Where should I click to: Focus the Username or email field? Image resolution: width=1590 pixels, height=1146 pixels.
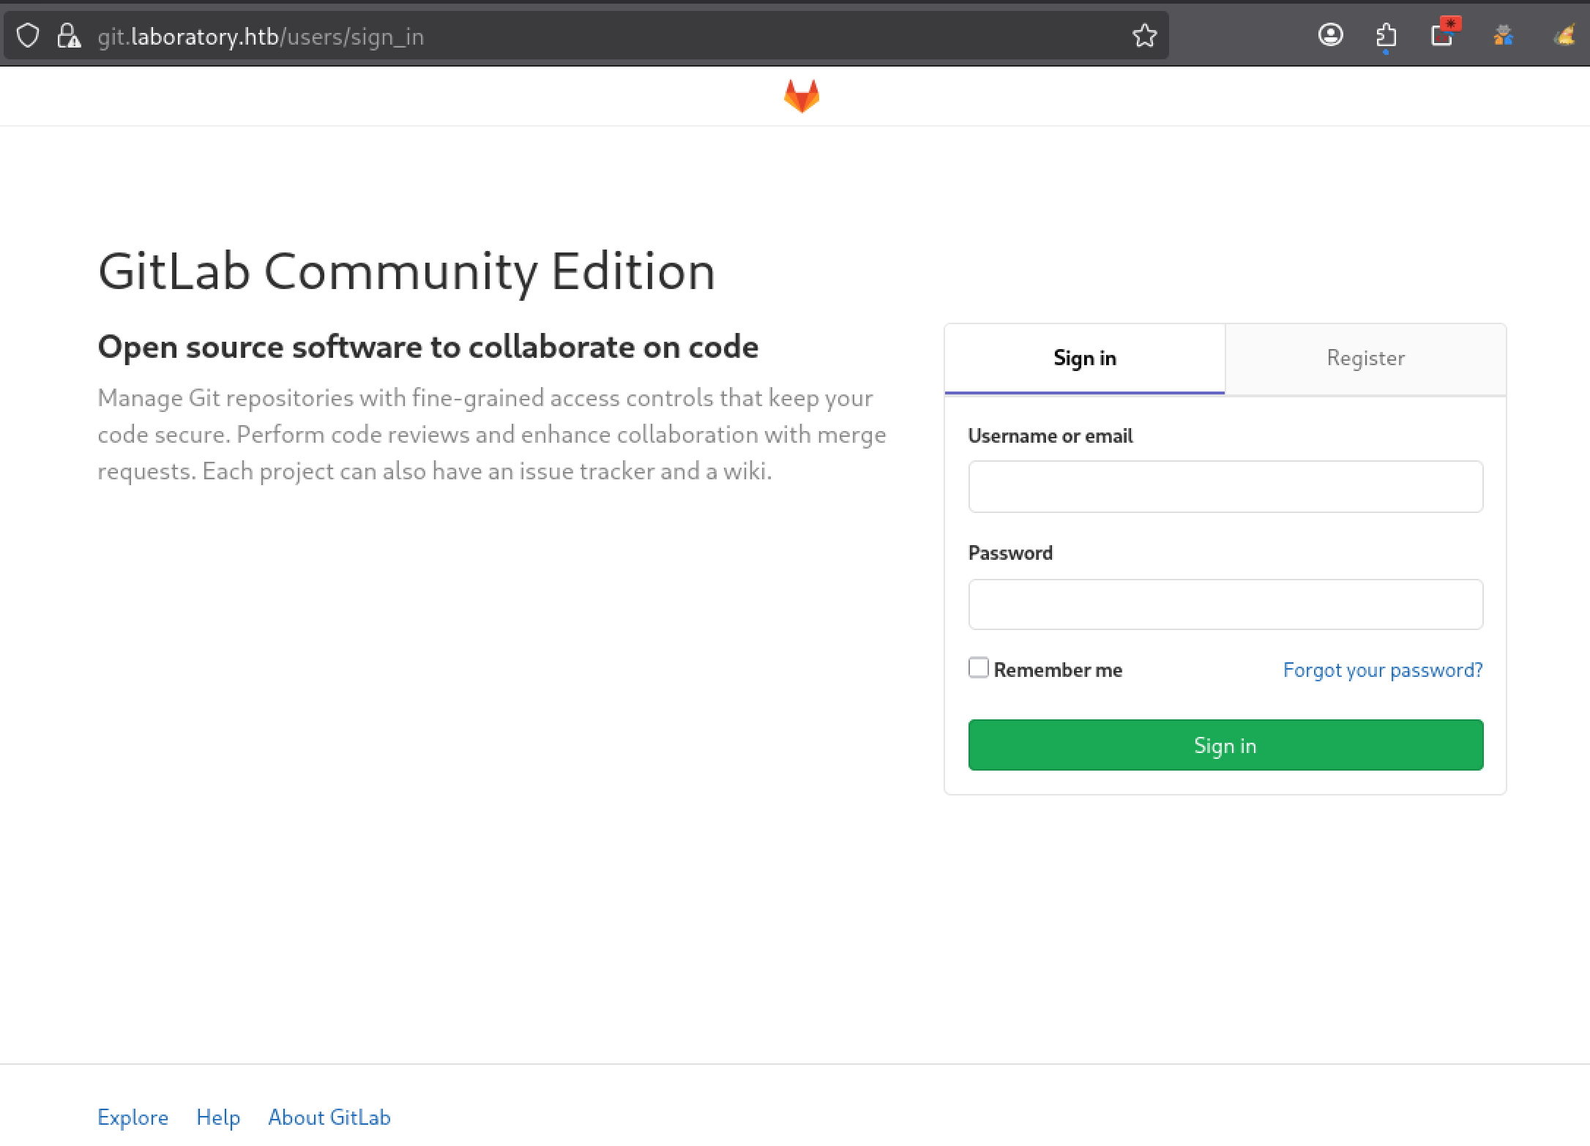(x=1225, y=487)
